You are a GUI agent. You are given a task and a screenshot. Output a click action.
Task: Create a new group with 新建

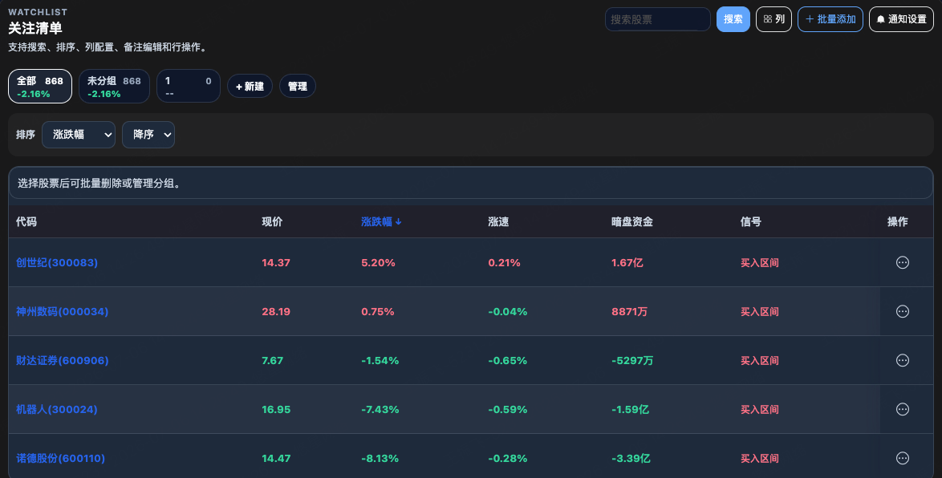pos(250,87)
